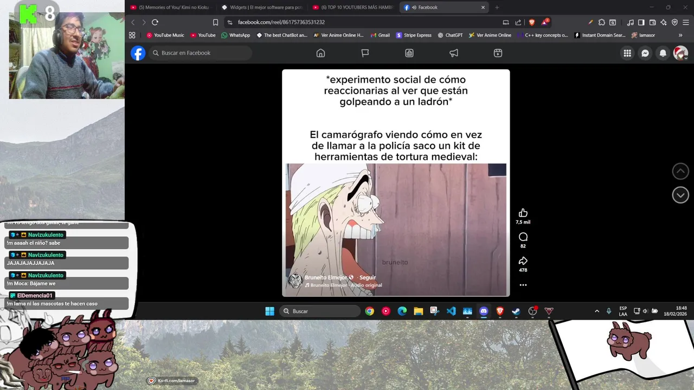Click Buscar en Facebook search field

(x=201, y=53)
